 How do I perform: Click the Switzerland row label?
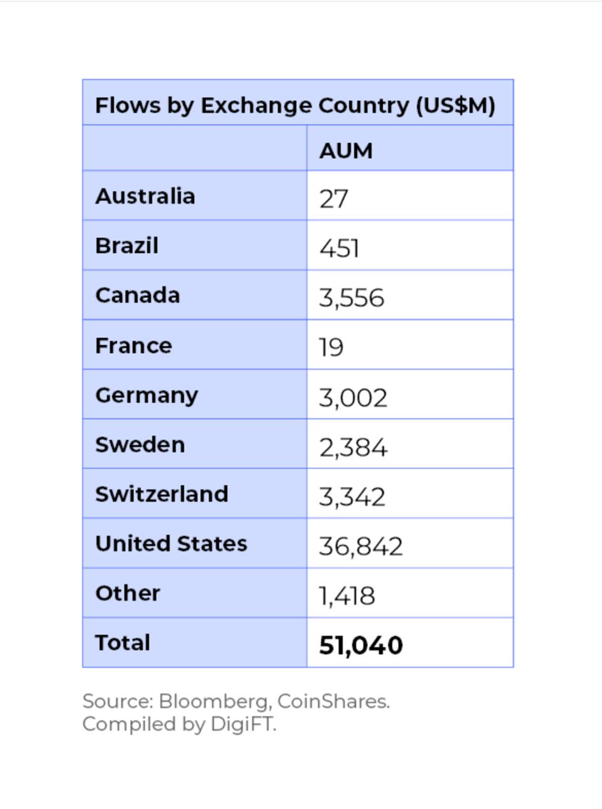tap(162, 494)
